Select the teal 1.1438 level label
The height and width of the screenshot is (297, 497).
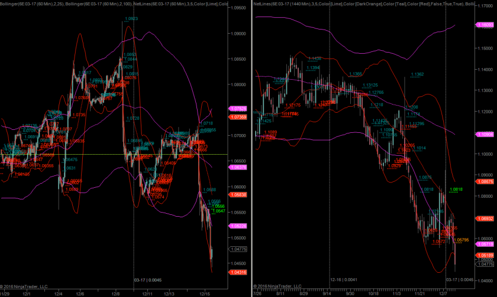click(x=314, y=58)
